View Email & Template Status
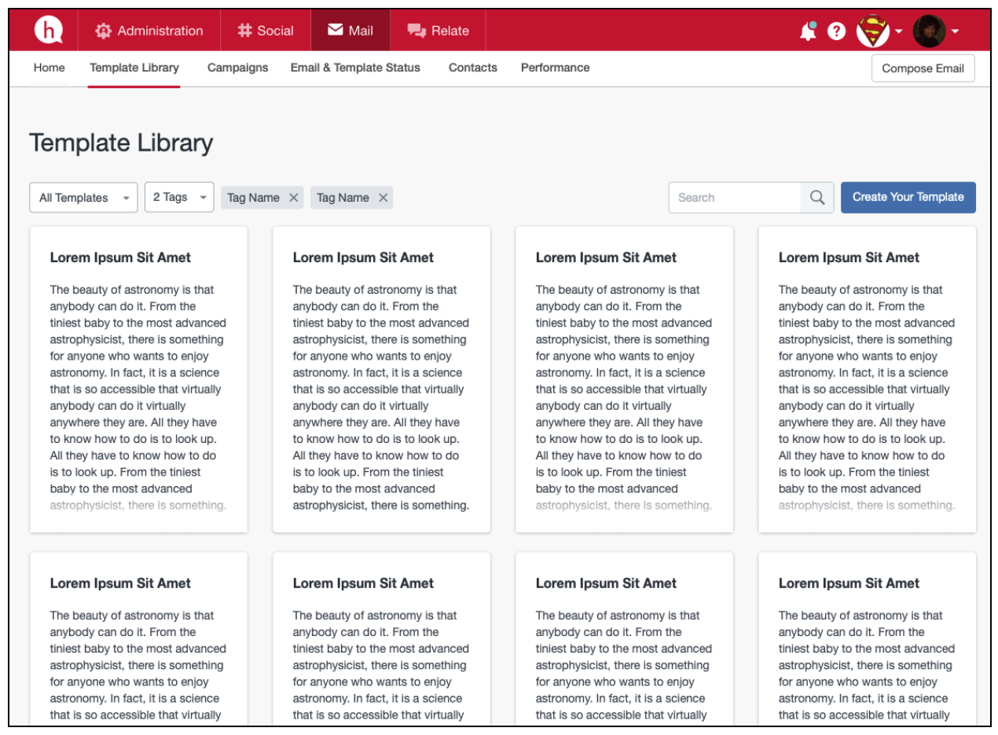The height and width of the screenshot is (735, 998). 355,68
